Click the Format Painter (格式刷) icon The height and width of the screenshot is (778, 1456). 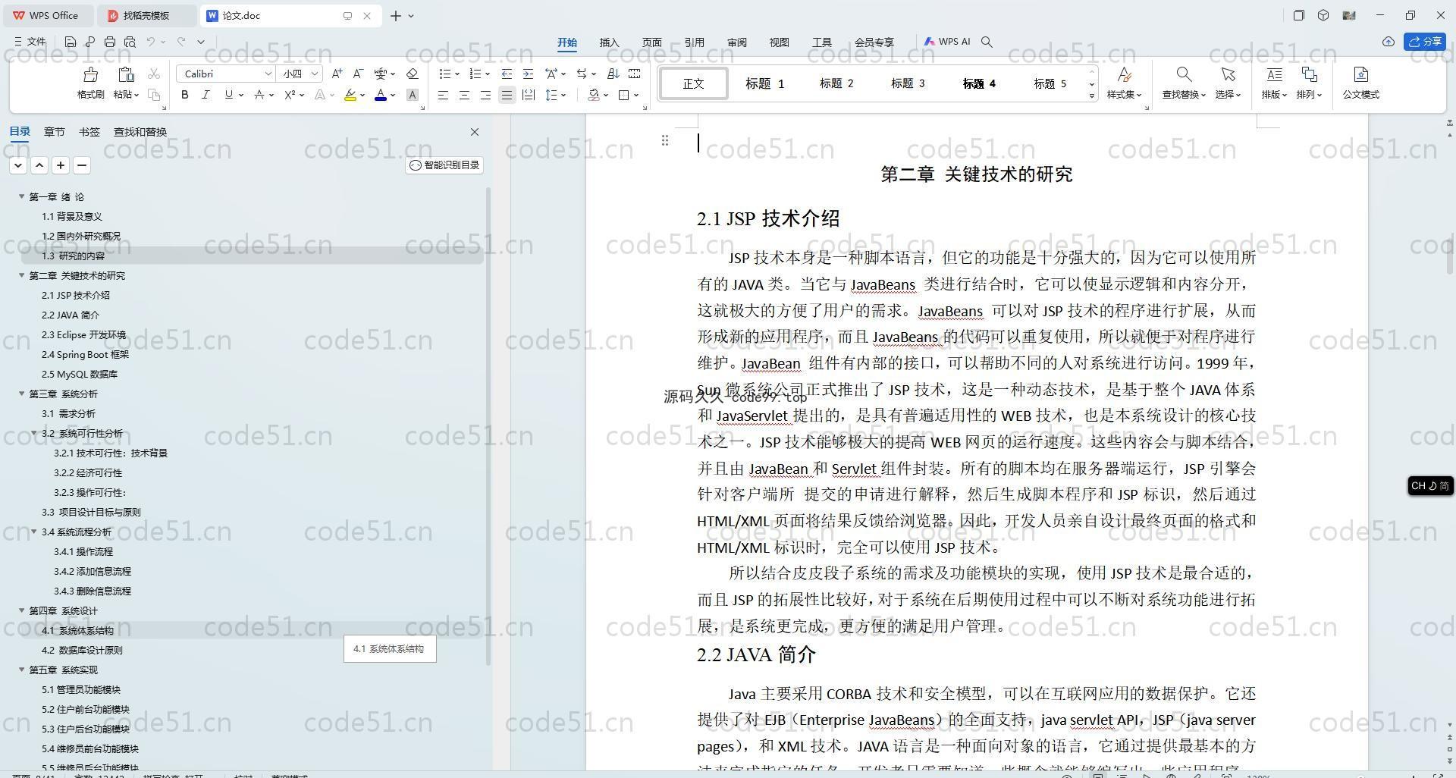click(x=90, y=74)
